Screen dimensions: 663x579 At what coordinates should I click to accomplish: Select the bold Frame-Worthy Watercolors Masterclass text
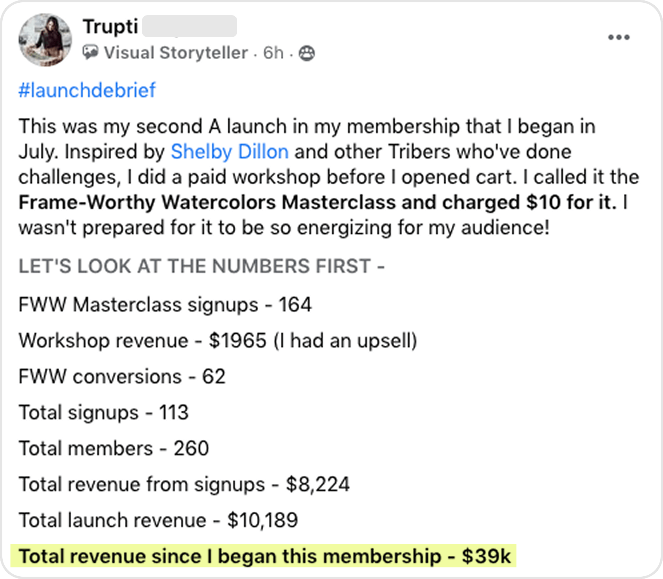click(x=207, y=202)
